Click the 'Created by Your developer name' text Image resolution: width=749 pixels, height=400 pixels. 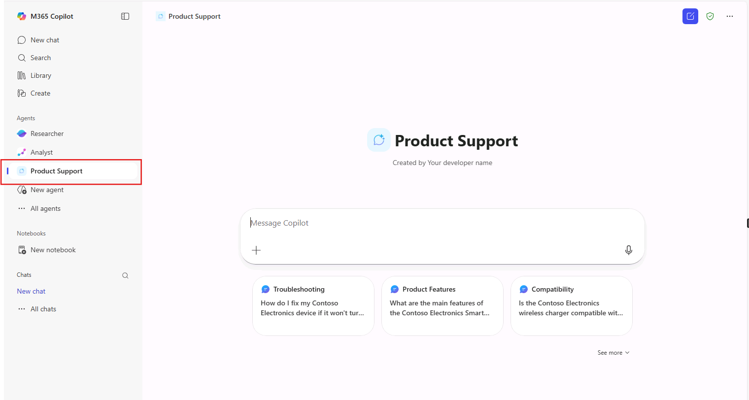click(x=443, y=163)
